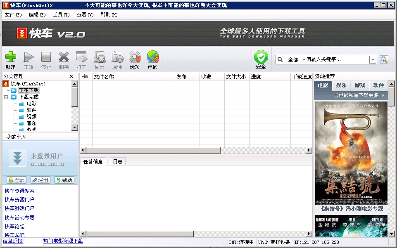Click the FlashGet logo in title bar
The width and height of the screenshot is (397, 248).
tap(6, 5)
